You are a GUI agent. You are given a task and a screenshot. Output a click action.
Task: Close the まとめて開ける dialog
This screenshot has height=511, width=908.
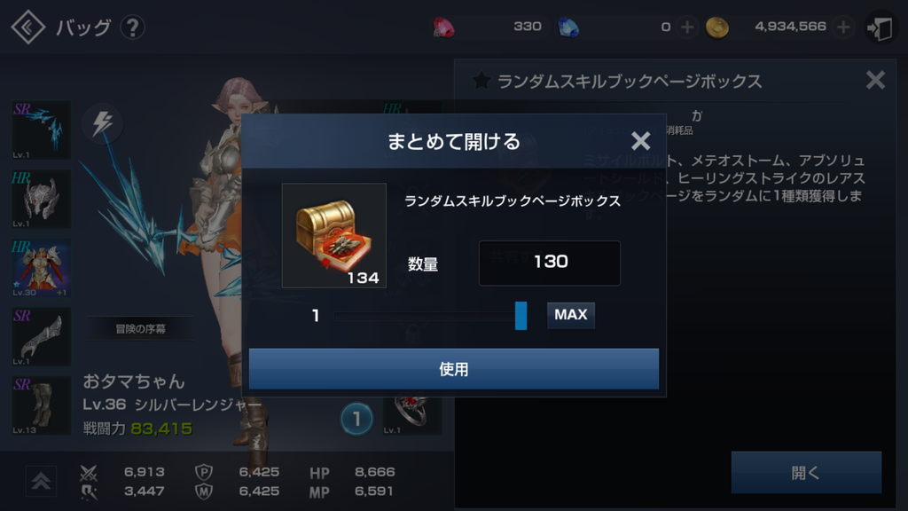[x=640, y=141]
